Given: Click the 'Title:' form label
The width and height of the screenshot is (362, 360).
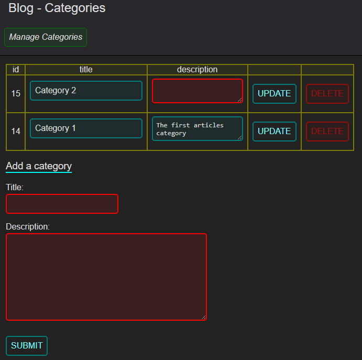Looking at the screenshot, I should 15,187.
